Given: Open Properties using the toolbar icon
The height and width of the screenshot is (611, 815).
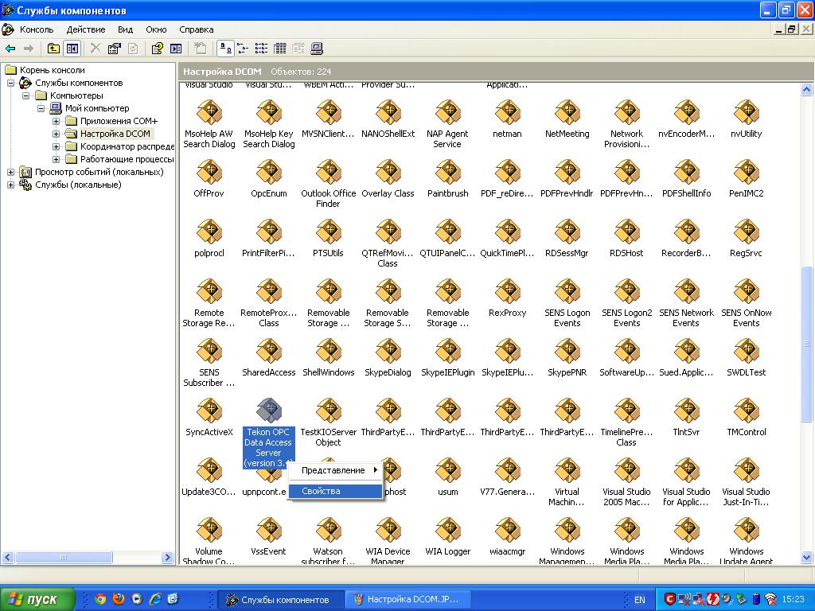Looking at the screenshot, I should tap(115, 49).
